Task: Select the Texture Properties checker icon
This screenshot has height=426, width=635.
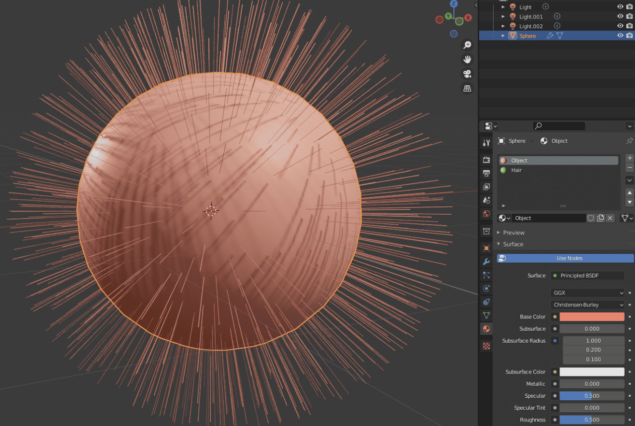Action: [486, 345]
